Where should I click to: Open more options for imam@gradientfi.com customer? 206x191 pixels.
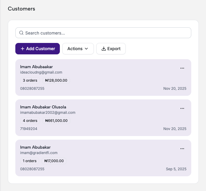click(x=182, y=149)
